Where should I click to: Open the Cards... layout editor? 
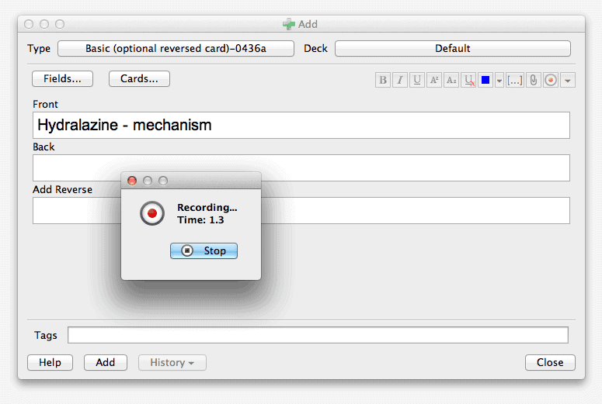coord(139,78)
